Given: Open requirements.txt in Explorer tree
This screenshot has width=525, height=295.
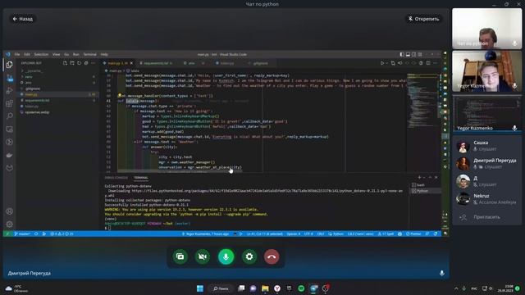Looking at the screenshot, I should [x=57, y=100].
